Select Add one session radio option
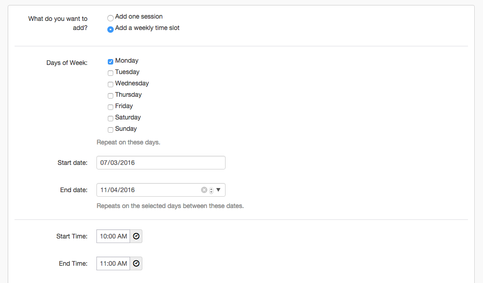The height and width of the screenshot is (283, 483). coord(111,18)
